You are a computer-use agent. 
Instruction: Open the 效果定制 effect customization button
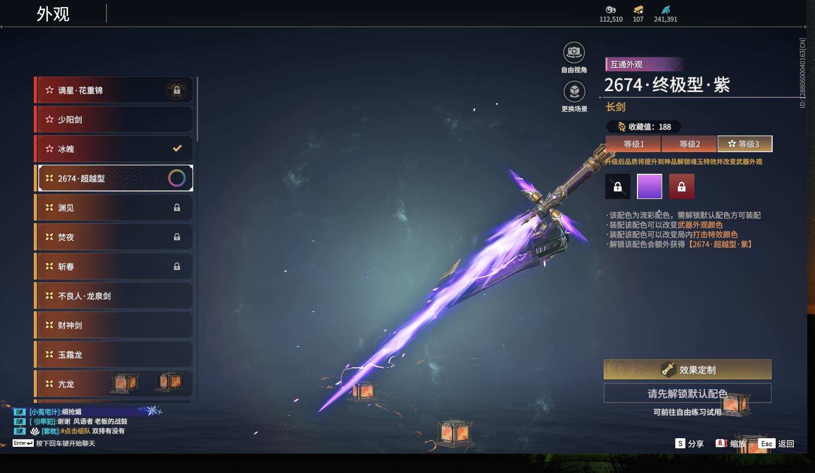tap(687, 369)
